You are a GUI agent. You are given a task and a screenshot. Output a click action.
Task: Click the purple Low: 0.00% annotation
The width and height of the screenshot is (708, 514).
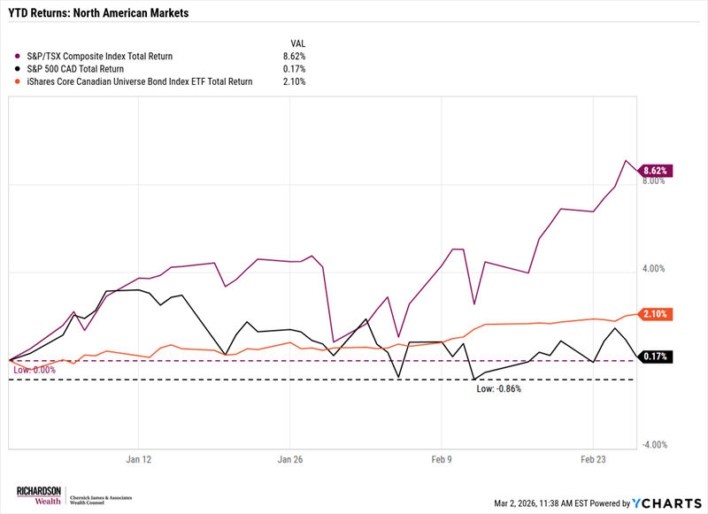pyautogui.click(x=35, y=370)
